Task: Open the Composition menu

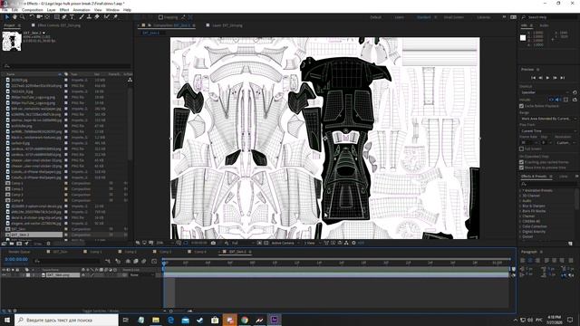Action: (x=33, y=10)
